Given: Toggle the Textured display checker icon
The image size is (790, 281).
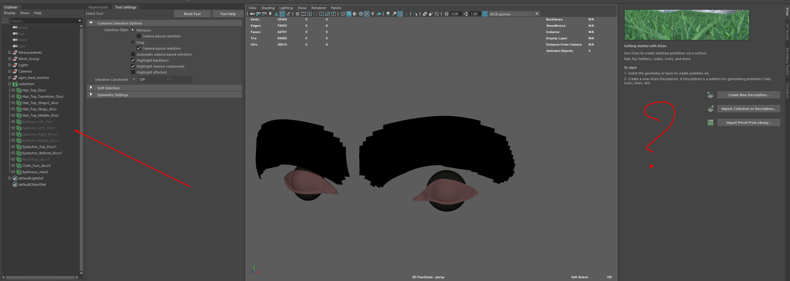Looking at the screenshot, I should coord(367,14).
